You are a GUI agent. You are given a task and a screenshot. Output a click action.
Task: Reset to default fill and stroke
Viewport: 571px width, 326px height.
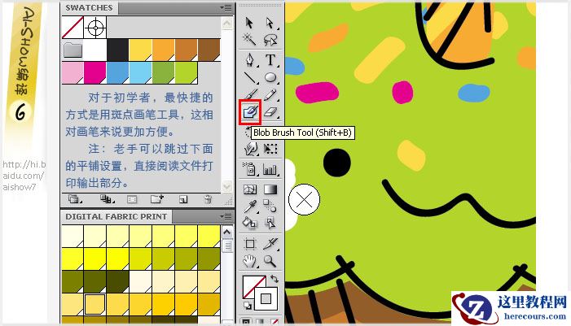[x=248, y=306]
